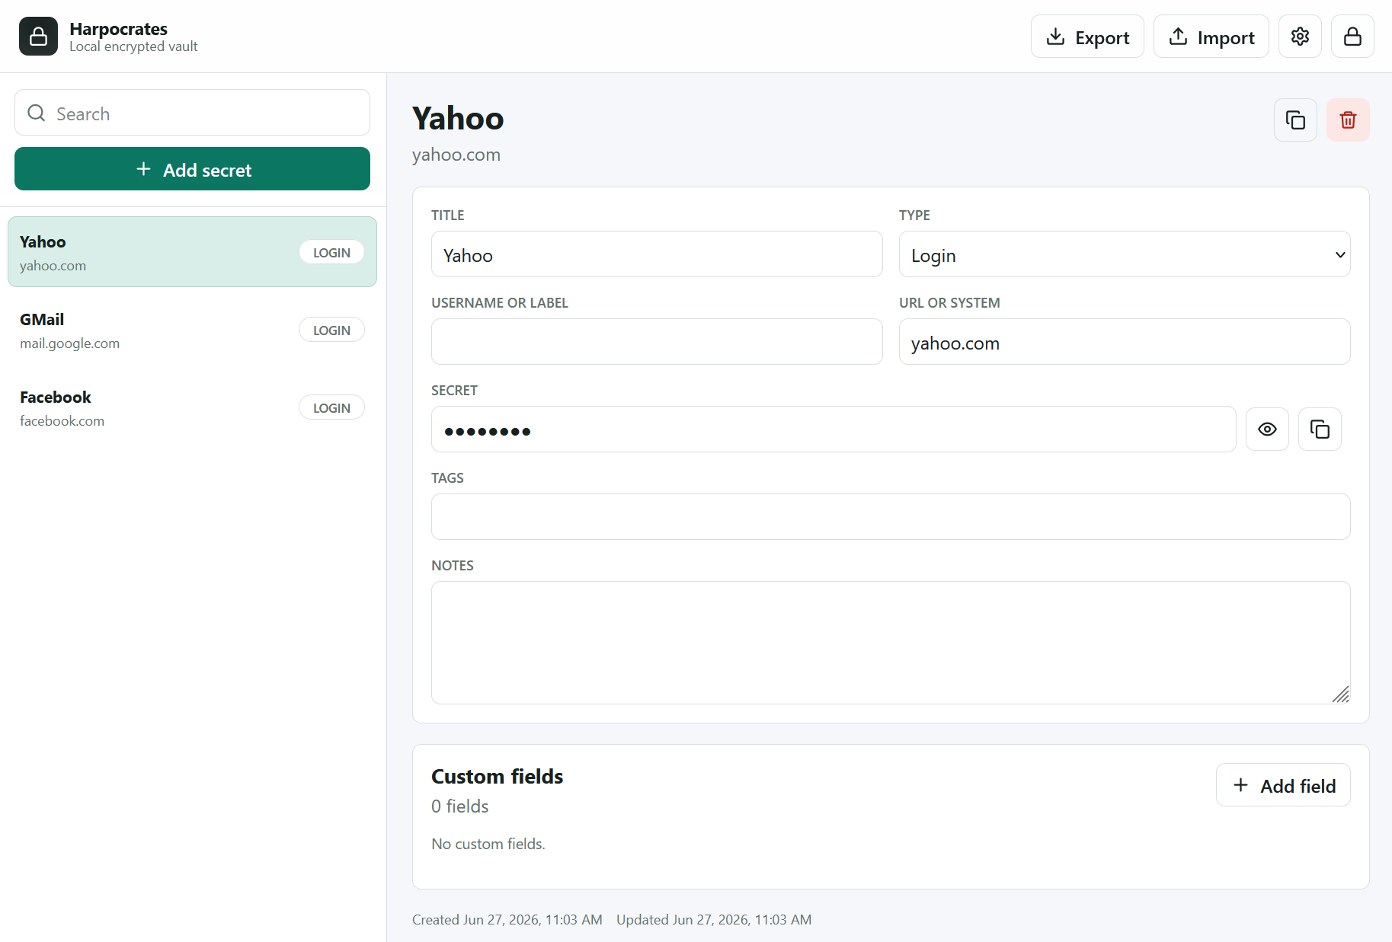Screen dimensions: 1392x942
Task: Click the LOGIN badge on GMail row
Action: click(x=331, y=330)
